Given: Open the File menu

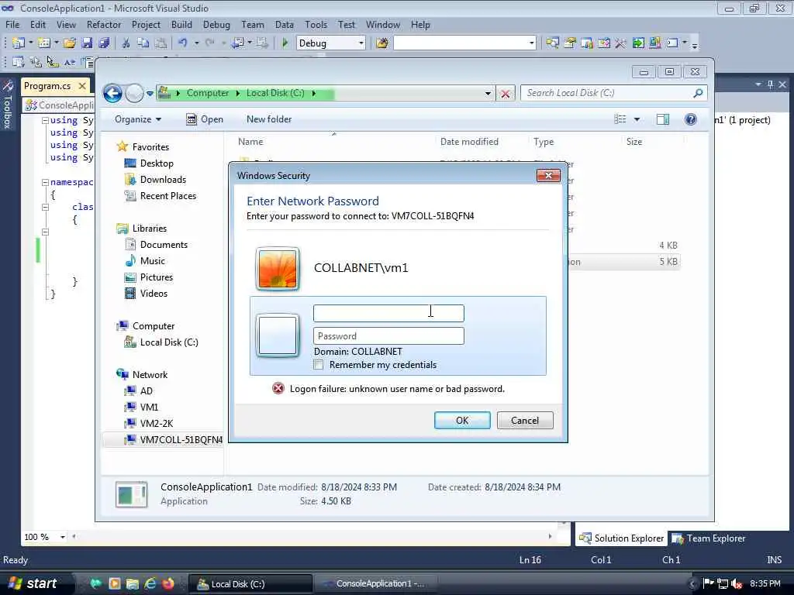Looking at the screenshot, I should pos(12,24).
